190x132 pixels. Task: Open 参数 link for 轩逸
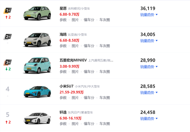pos(63,124)
